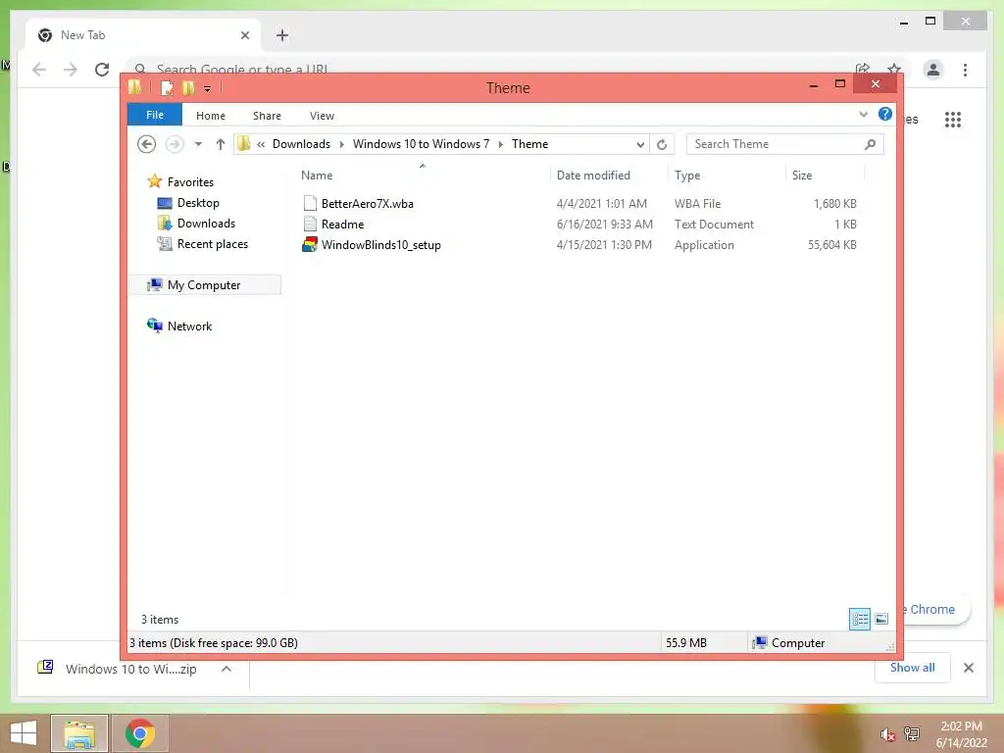
Task: Open Downloads in the navigation pane
Action: 206,224
